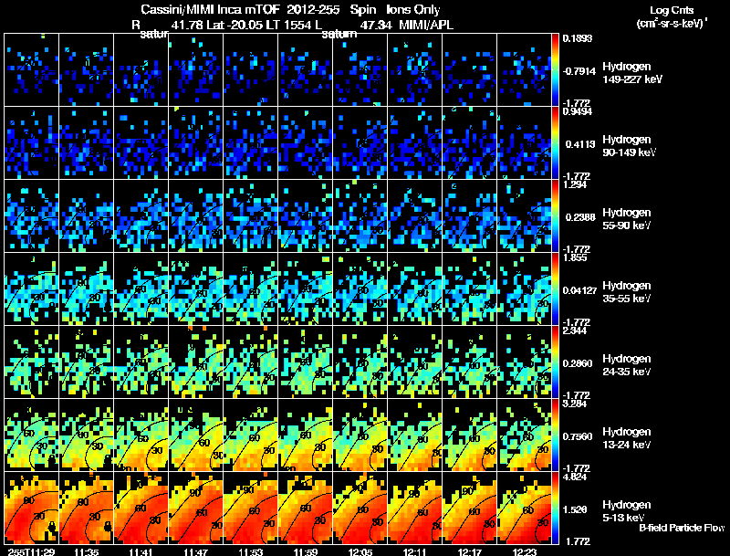Click the Hydrogen 5-13 keV color bar
Screen dimensions: 730x556
(x=555, y=508)
